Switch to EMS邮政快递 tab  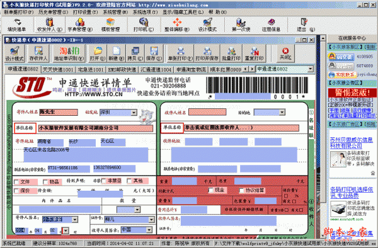122,70
